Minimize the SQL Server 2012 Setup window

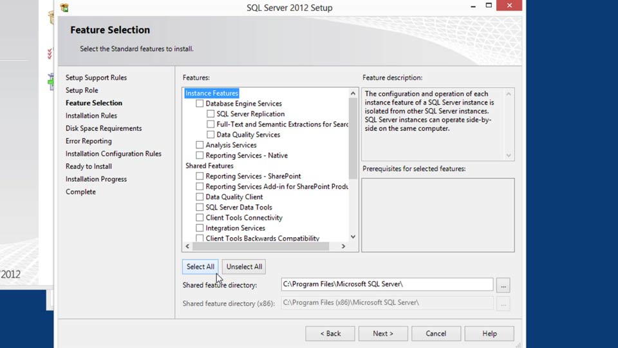(473, 6)
